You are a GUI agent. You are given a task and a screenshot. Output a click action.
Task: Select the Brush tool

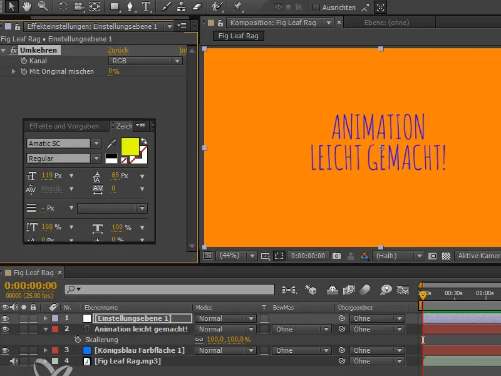(x=166, y=8)
